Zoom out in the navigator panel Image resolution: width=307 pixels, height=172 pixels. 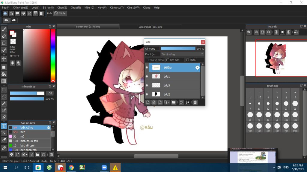pos(269,32)
